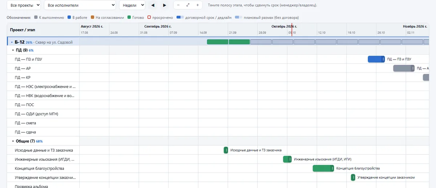Click "Инженерные изыскания (ИГДИ, ИГИ)" bar label
This screenshot has height=188, width=436.
pos(323,159)
